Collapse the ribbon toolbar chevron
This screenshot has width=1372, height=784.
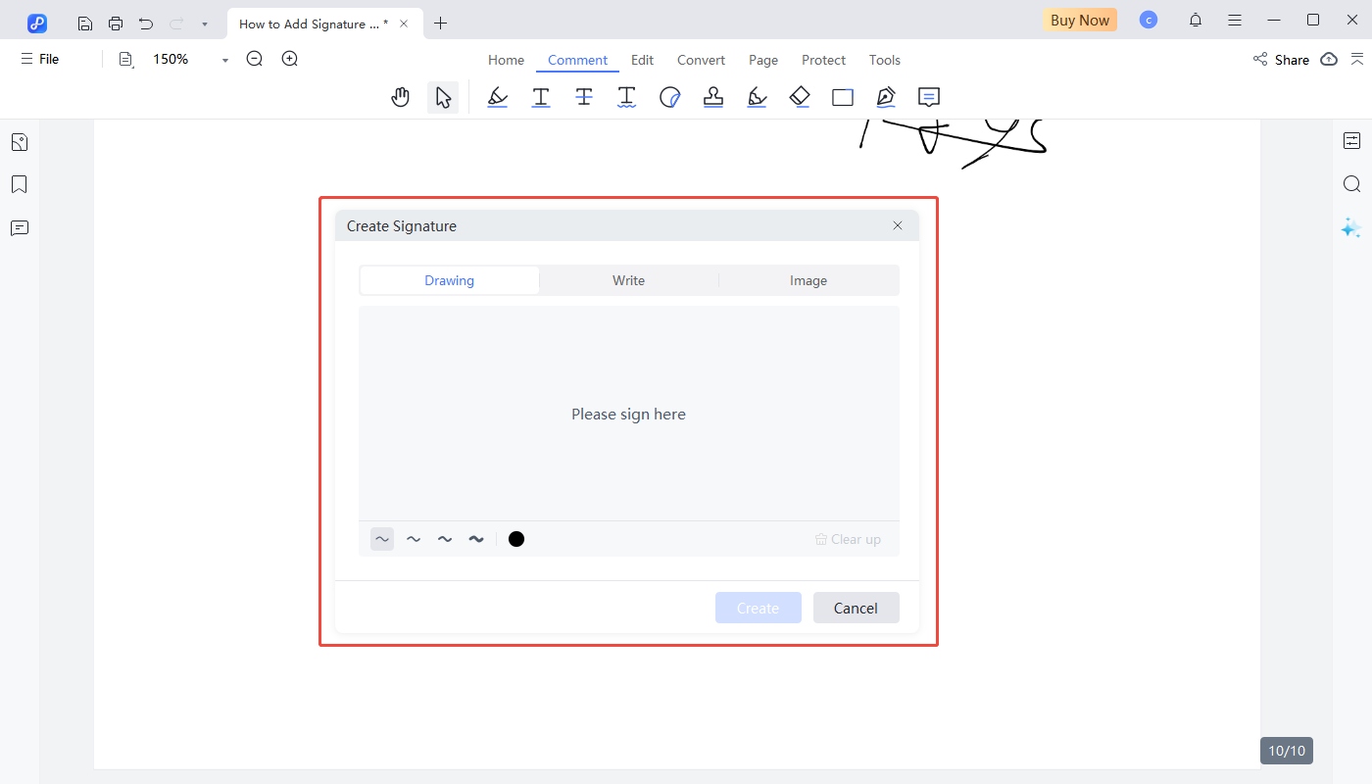click(x=1357, y=59)
